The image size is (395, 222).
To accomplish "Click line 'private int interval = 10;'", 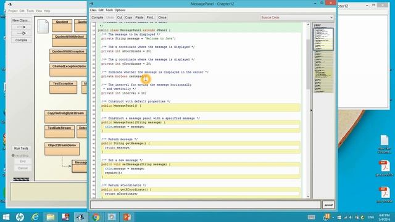I will (123, 93).
